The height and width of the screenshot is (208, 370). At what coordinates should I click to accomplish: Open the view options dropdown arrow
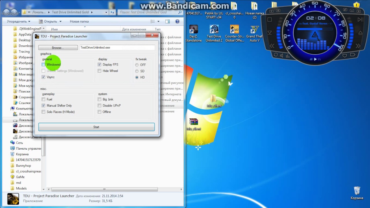pos(158,21)
